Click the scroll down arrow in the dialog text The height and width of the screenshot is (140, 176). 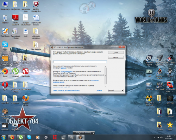106,86
